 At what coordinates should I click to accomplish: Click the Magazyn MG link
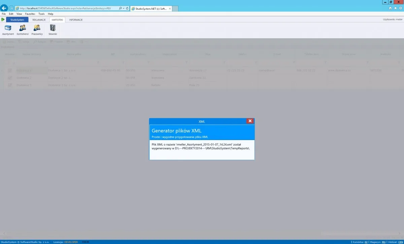click(x=383, y=242)
